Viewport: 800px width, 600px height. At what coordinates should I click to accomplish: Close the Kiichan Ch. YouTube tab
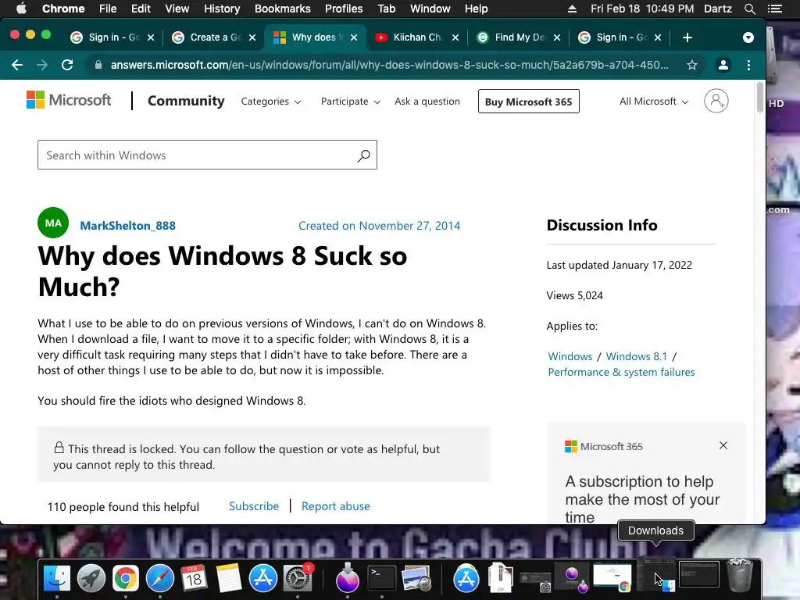[x=455, y=37]
